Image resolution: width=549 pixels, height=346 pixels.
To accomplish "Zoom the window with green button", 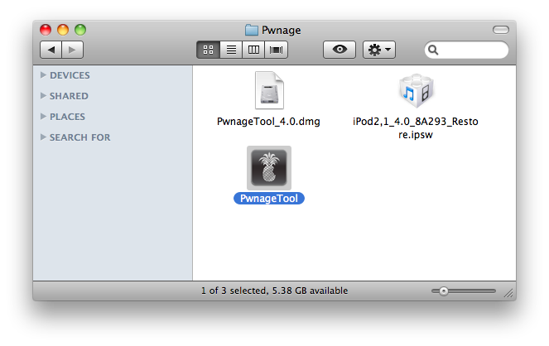I will click(80, 30).
